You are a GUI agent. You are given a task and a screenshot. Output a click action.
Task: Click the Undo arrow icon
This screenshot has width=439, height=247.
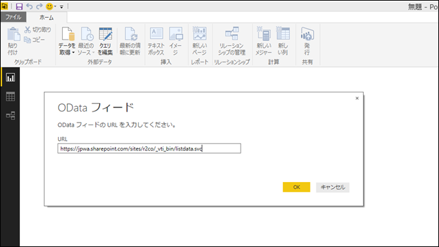click(x=29, y=6)
